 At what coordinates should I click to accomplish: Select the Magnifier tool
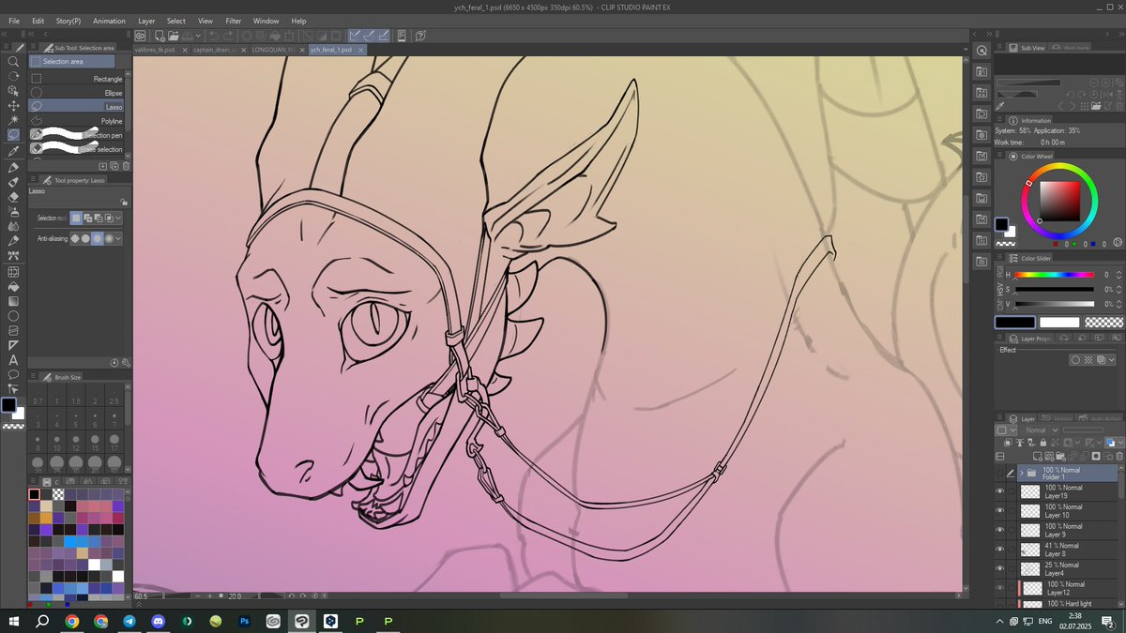pyautogui.click(x=13, y=62)
